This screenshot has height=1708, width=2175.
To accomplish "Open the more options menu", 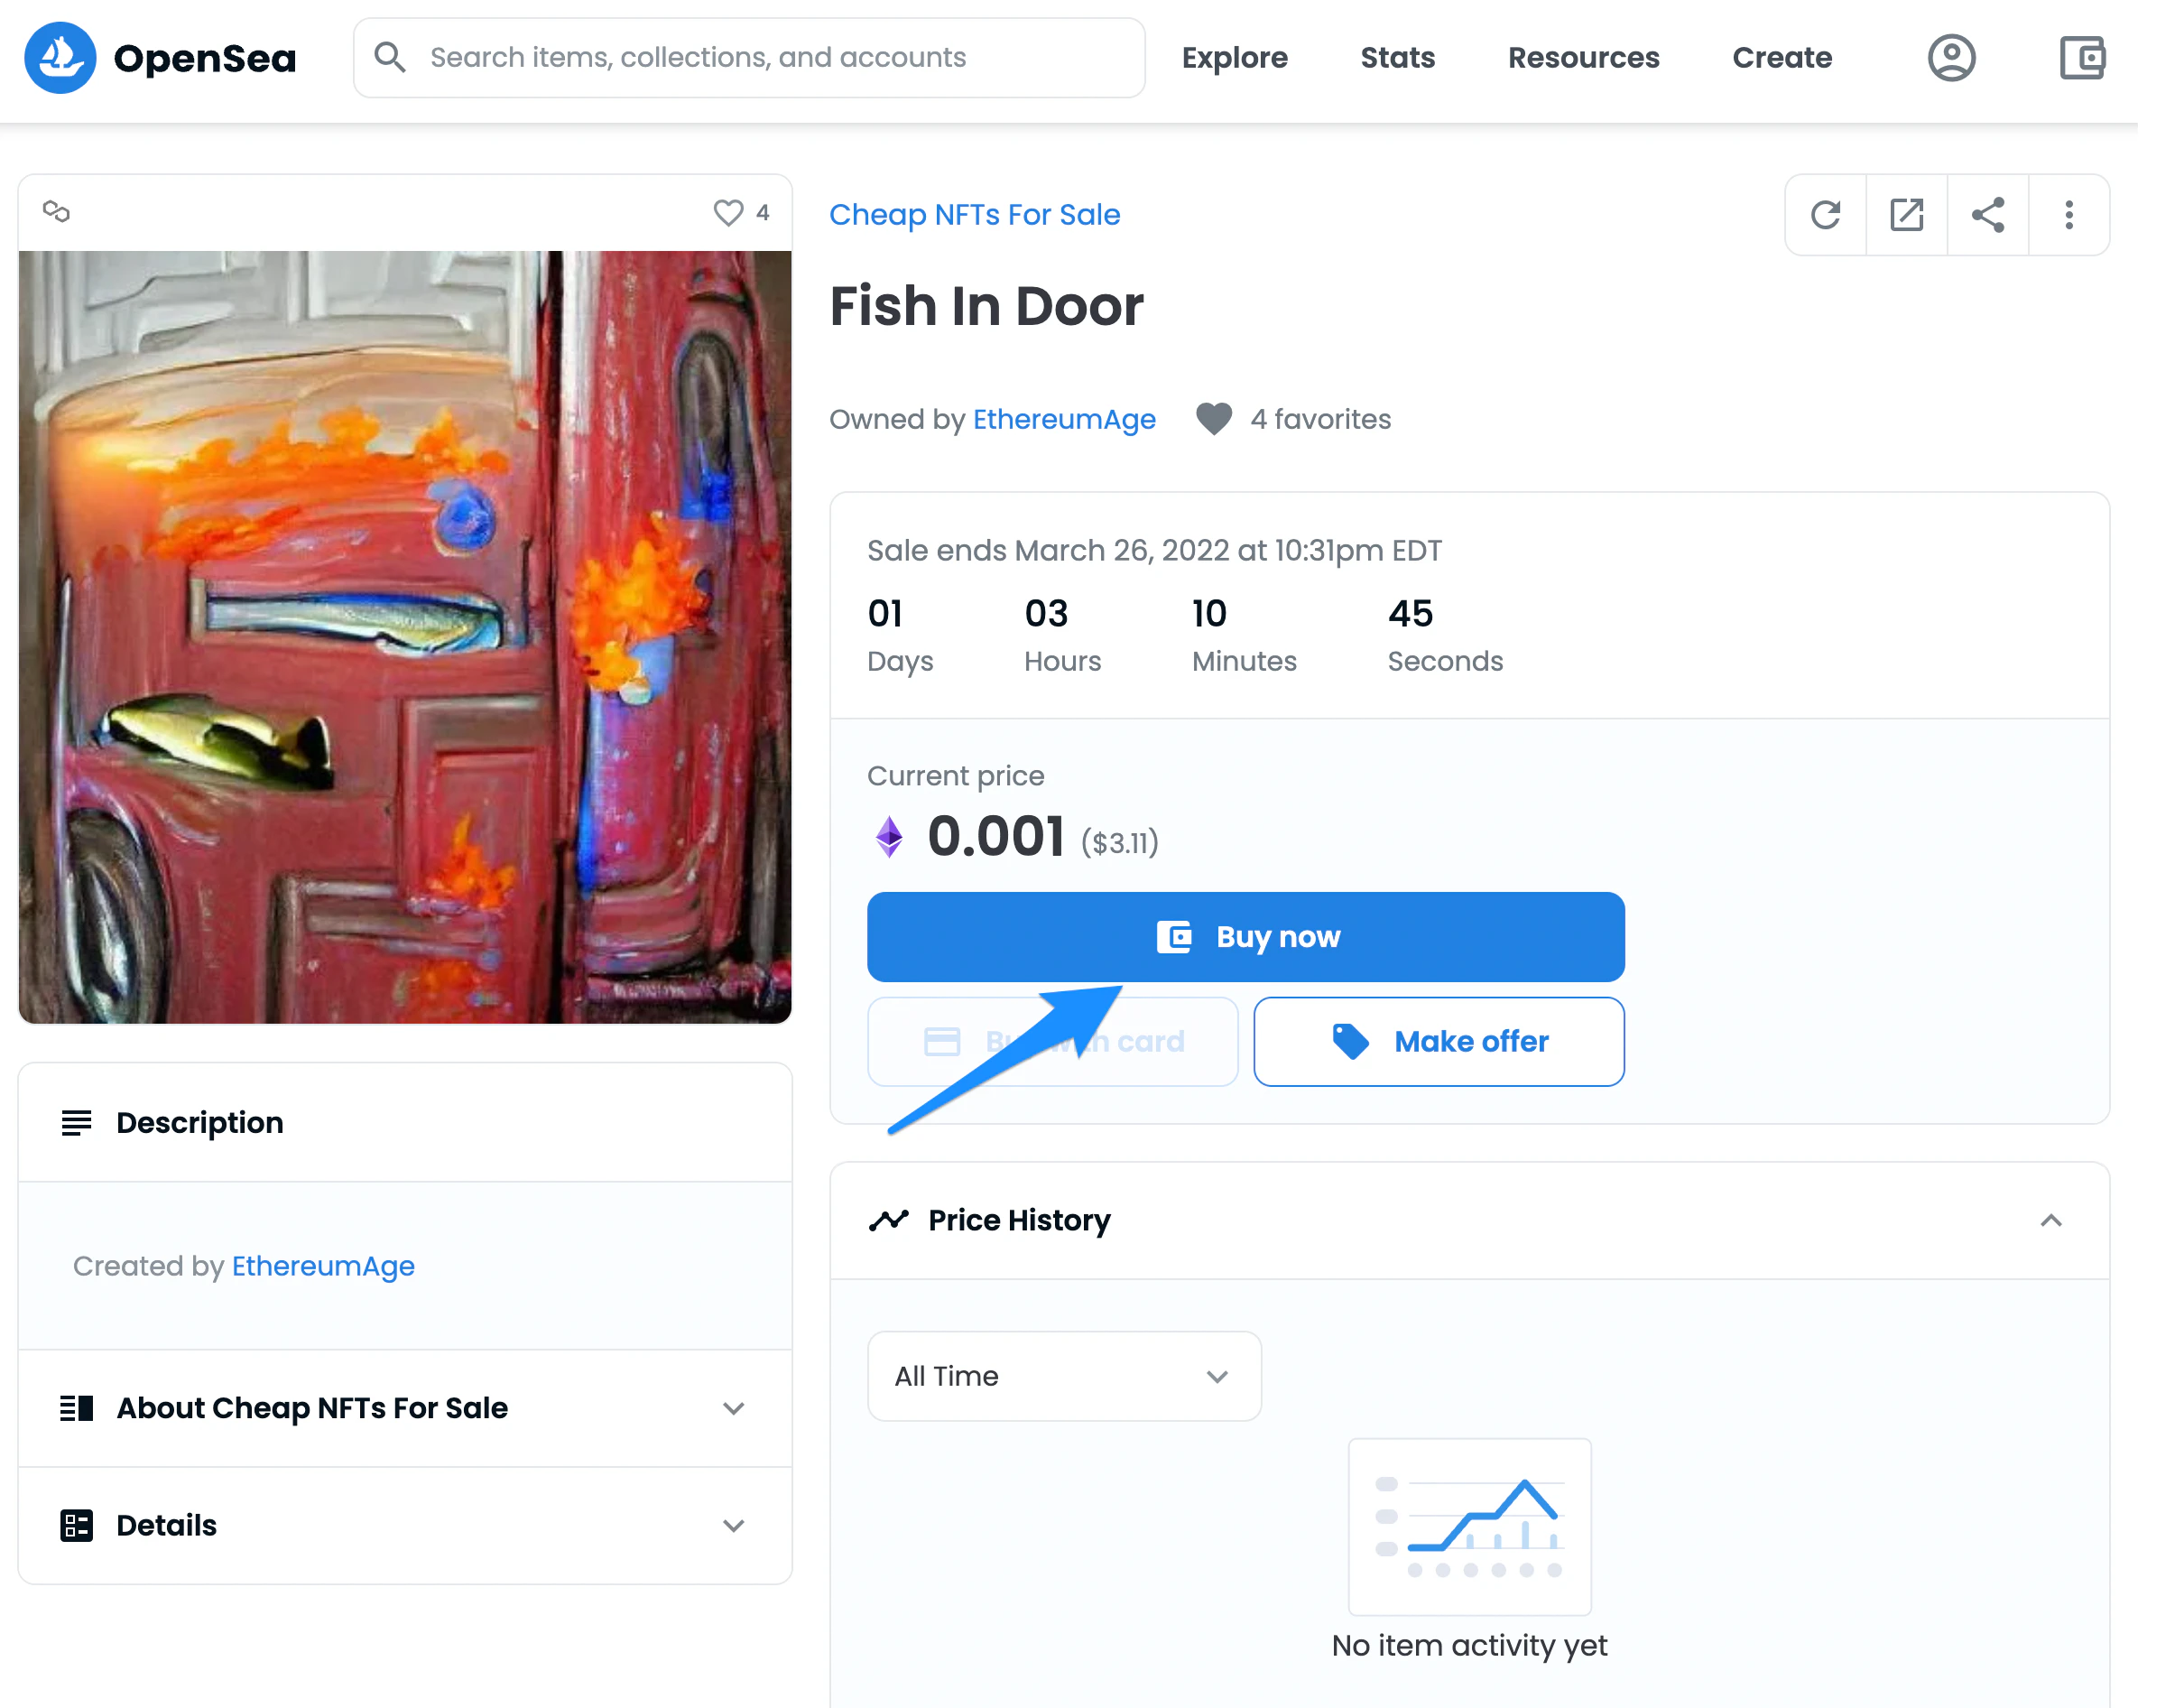I will pos(2068,214).
